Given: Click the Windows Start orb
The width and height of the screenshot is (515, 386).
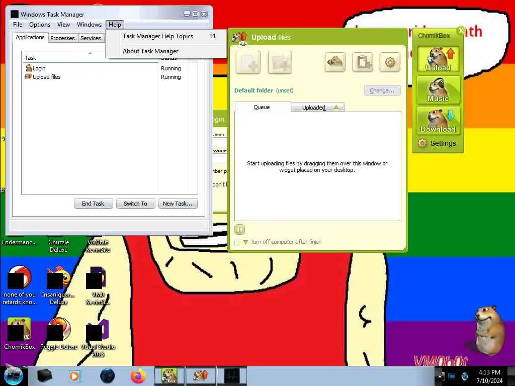Looking at the screenshot, I should [x=13, y=376].
